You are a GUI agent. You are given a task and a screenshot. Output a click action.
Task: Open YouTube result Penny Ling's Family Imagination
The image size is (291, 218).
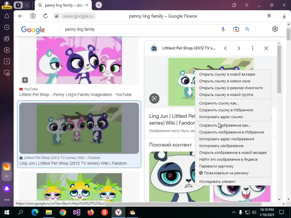75,95
